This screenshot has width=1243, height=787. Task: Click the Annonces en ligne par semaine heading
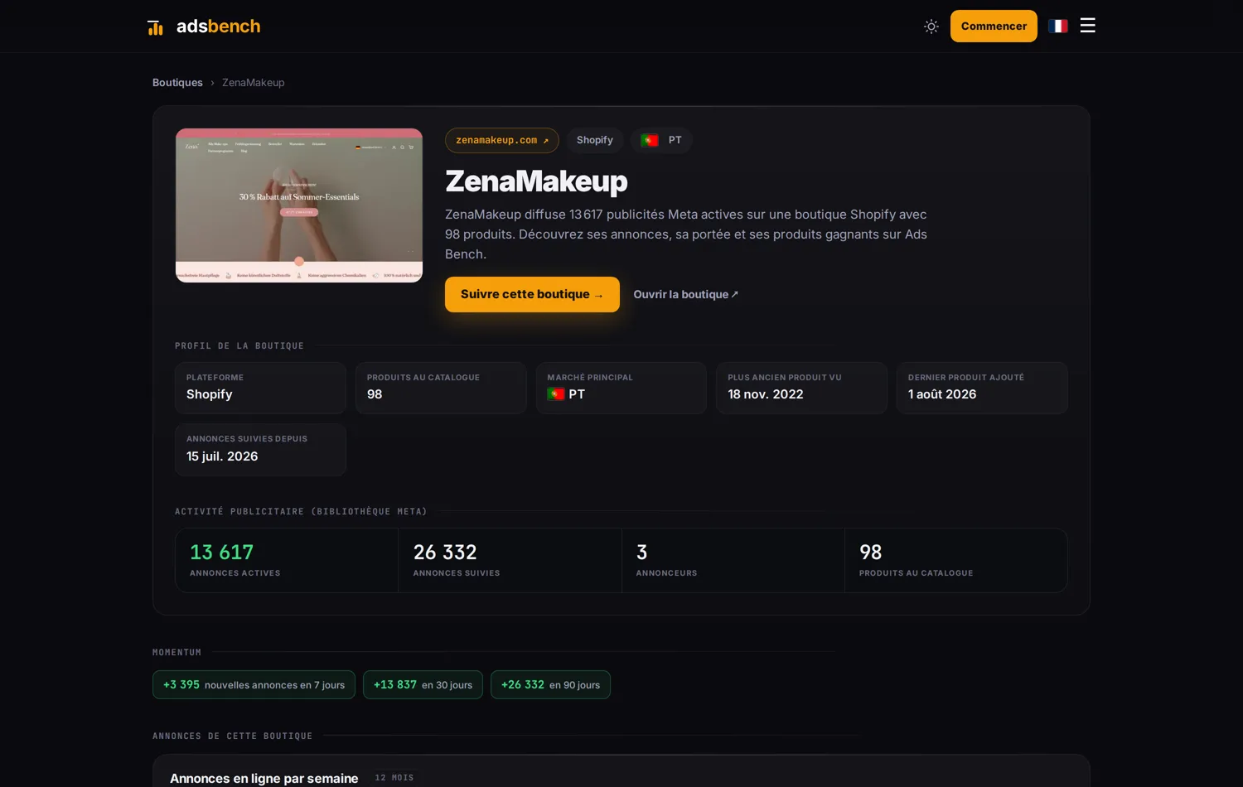click(x=264, y=778)
